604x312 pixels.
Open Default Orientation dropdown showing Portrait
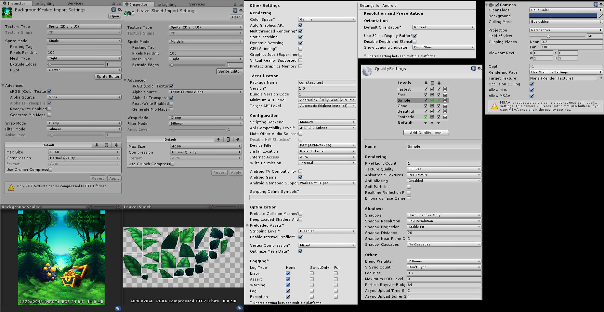444,27
